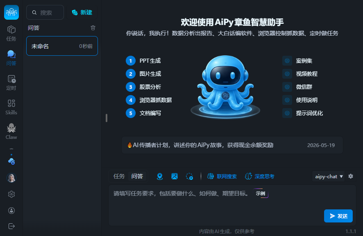Click the icon beside 提示词优化
Viewport: 363px width, 236px height.
click(287, 113)
